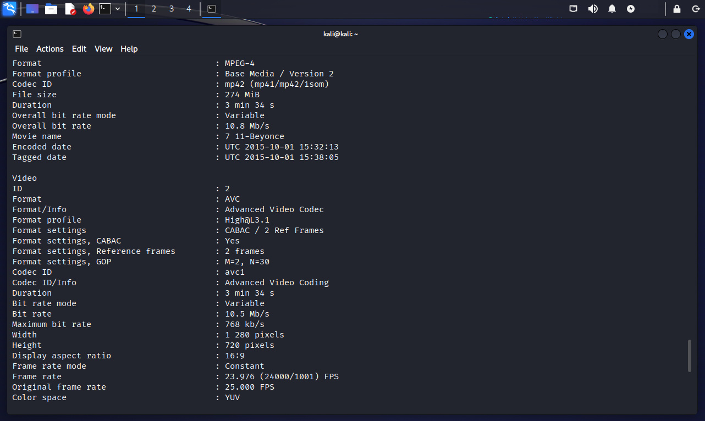Click the volume speaker icon
Image resolution: width=705 pixels, height=421 pixels.
tap(593, 9)
